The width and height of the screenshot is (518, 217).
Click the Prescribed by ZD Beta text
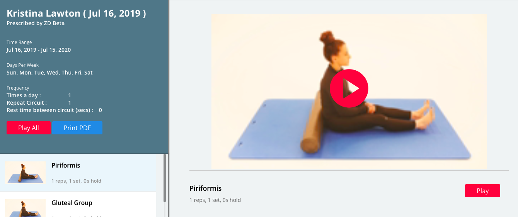click(36, 23)
